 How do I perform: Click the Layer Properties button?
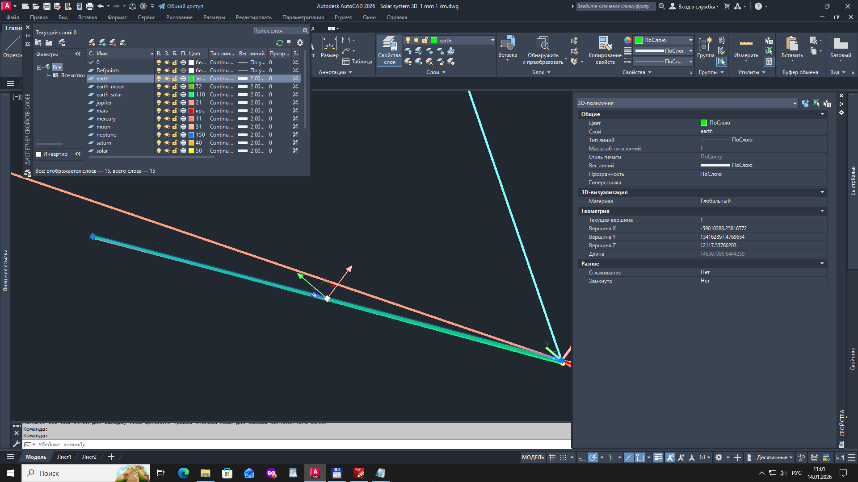pyautogui.click(x=389, y=50)
